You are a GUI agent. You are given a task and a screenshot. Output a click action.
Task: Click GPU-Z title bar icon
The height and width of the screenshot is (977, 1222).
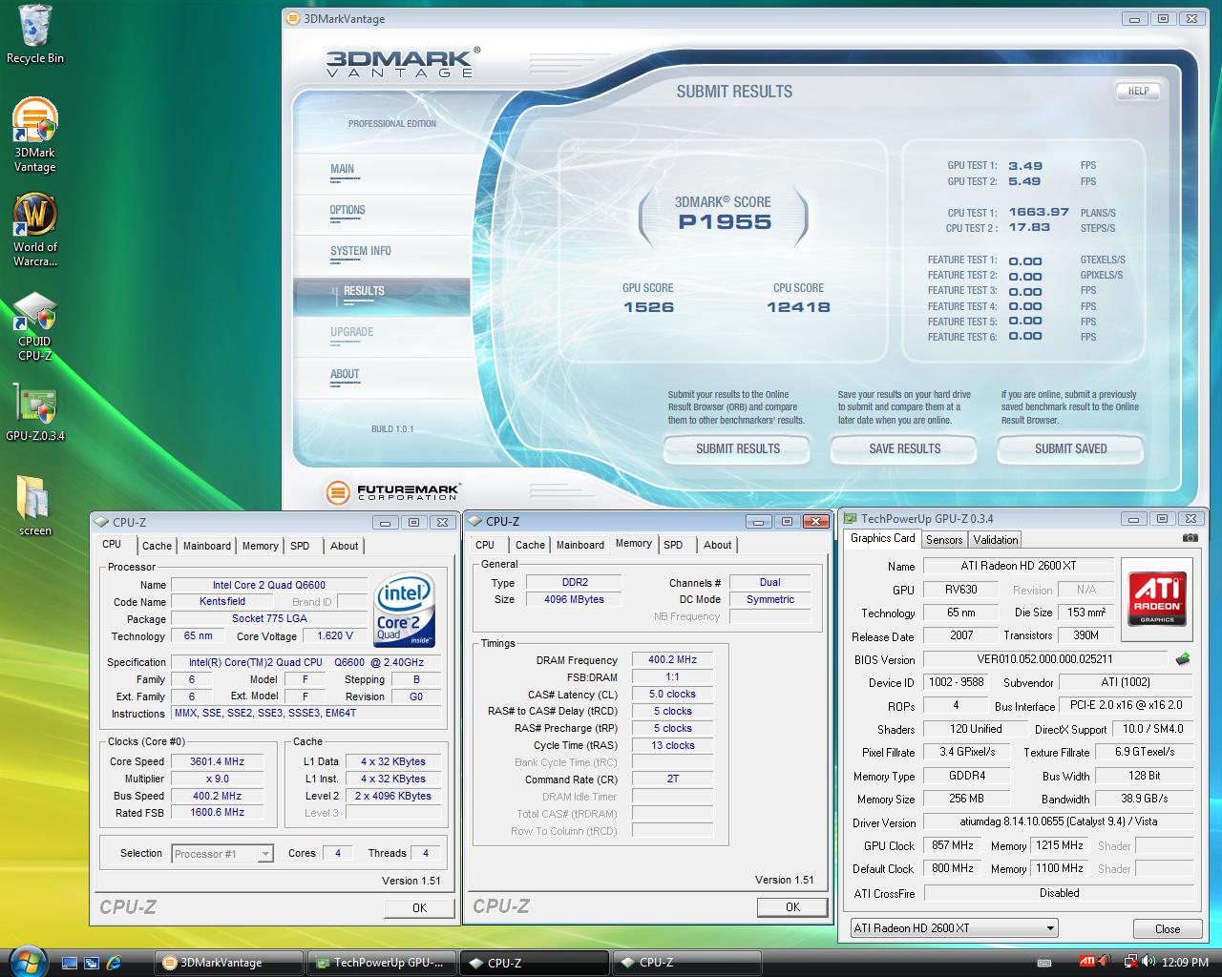pos(850,519)
